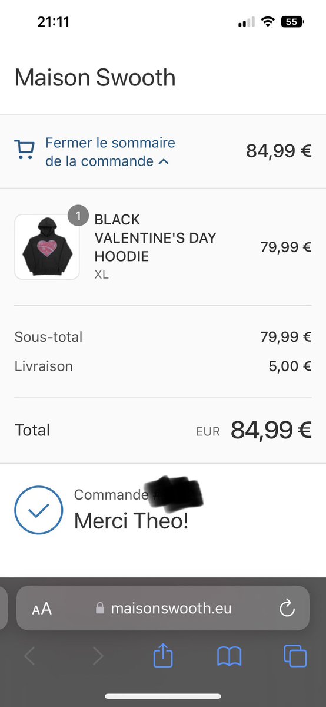
Task: Show all open Safari tabs
Action: 295,656
